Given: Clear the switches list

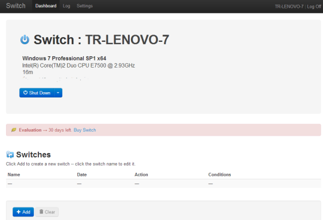Looking at the screenshot, I should (47, 212).
